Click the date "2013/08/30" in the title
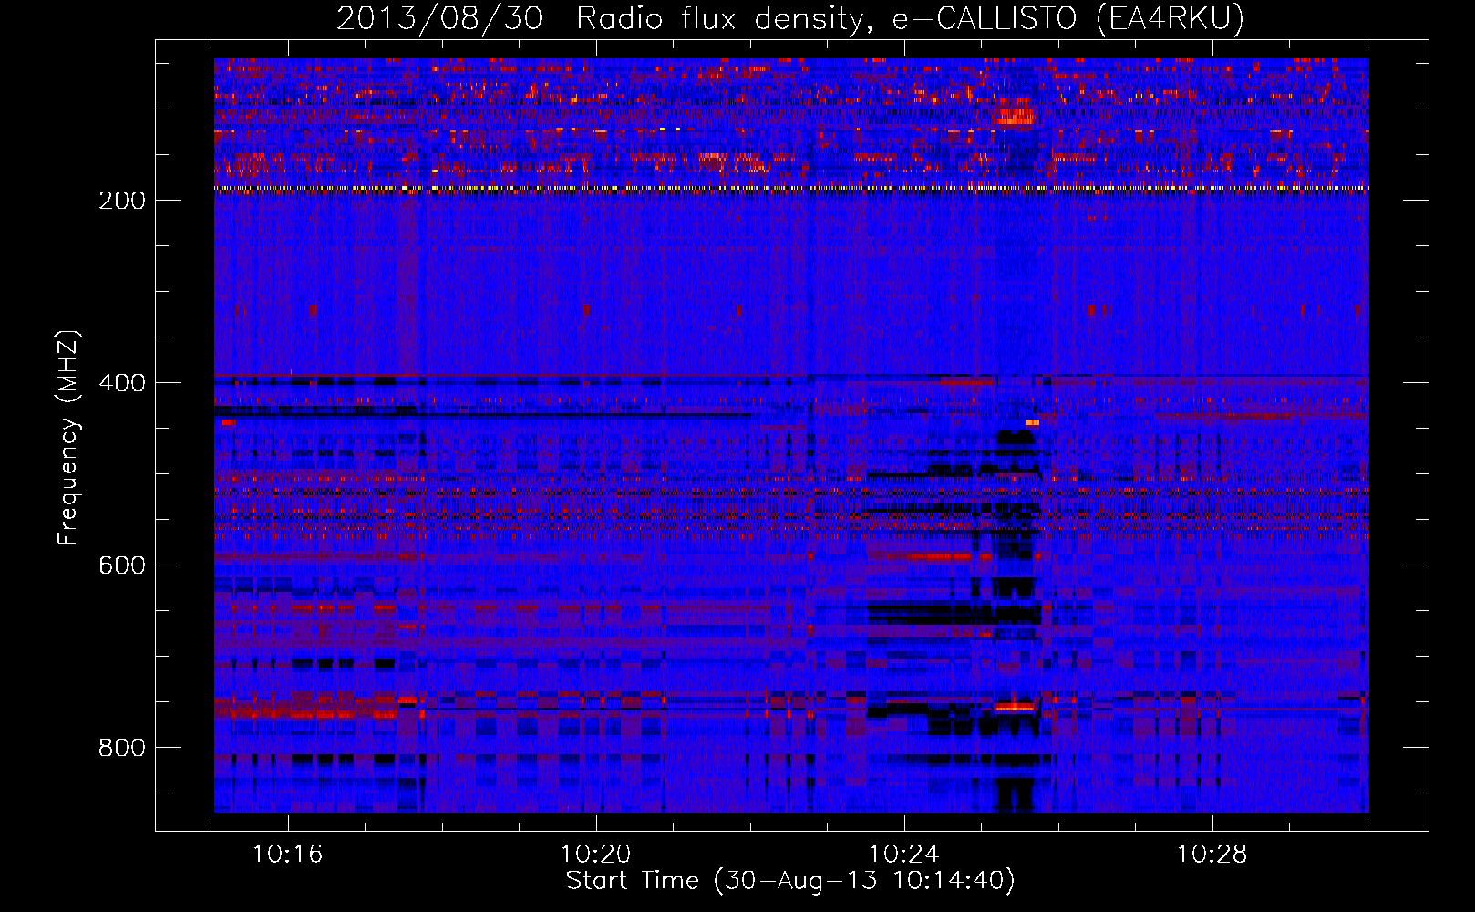 (x=439, y=18)
